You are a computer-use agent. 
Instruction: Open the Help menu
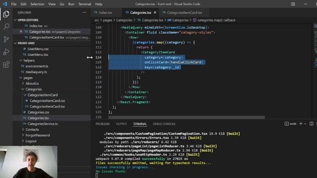99,4
